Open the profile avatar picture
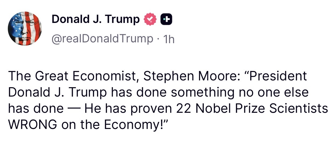334x143 pixels. [x=25, y=28]
